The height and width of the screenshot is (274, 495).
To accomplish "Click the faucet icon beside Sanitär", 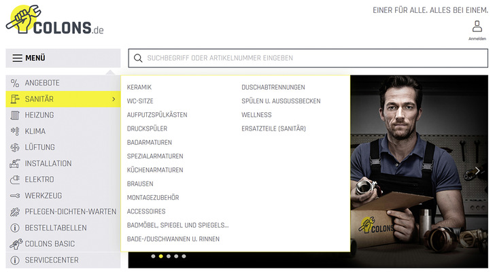I will 15,99.
